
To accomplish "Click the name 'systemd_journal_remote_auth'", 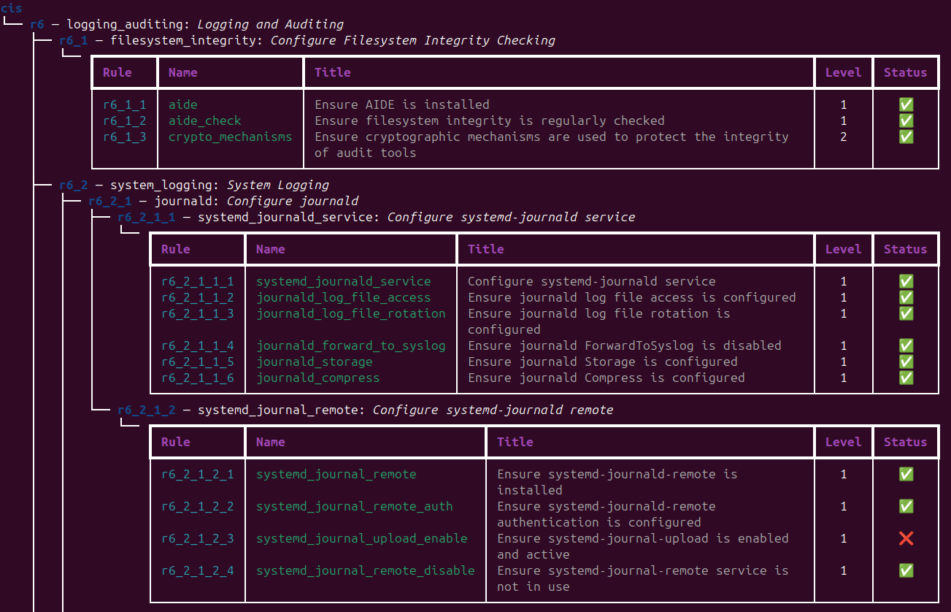I will tap(355, 506).
